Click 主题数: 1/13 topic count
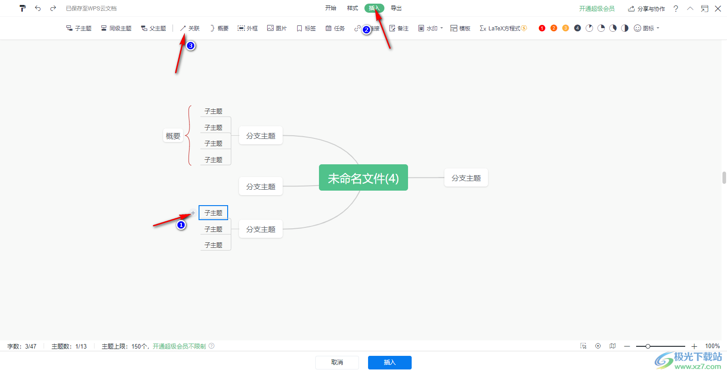The width and height of the screenshot is (727, 374). (69, 346)
